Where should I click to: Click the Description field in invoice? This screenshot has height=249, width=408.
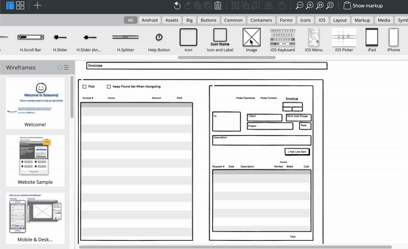point(262,140)
